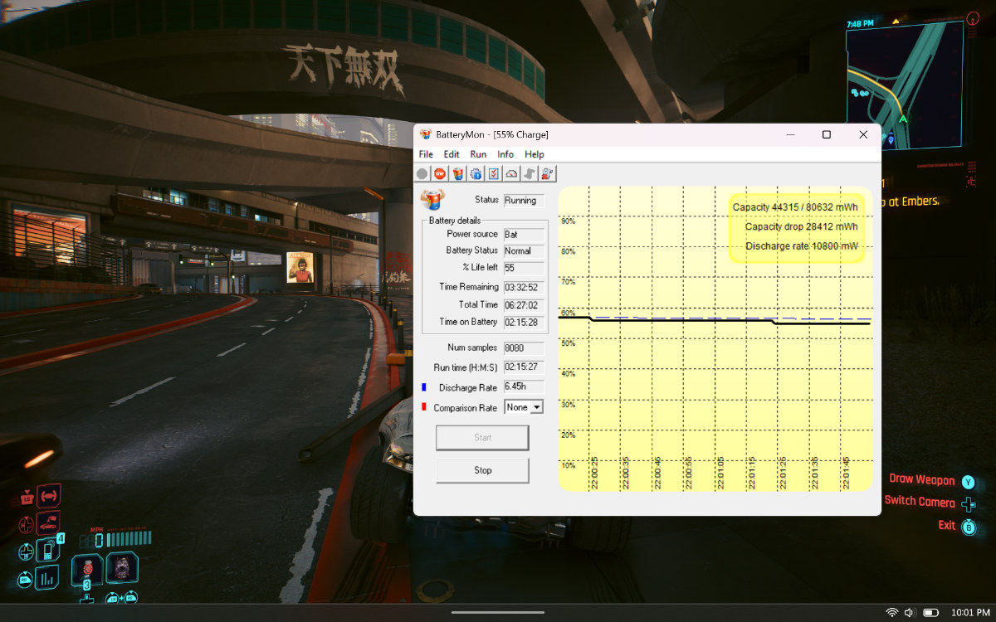Click the Exit B button prompt
The height and width of the screenshot is (622, 996).
click(x=957, y=526)
